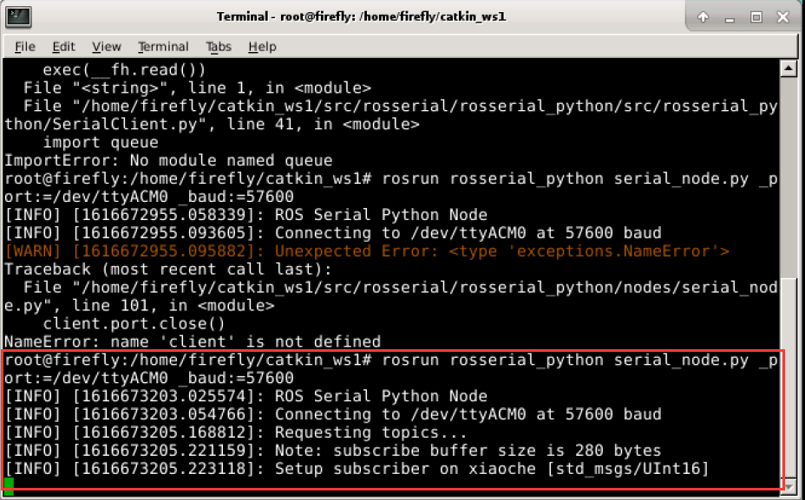Open the View menu
805x500 pixels.
(106, 47)
